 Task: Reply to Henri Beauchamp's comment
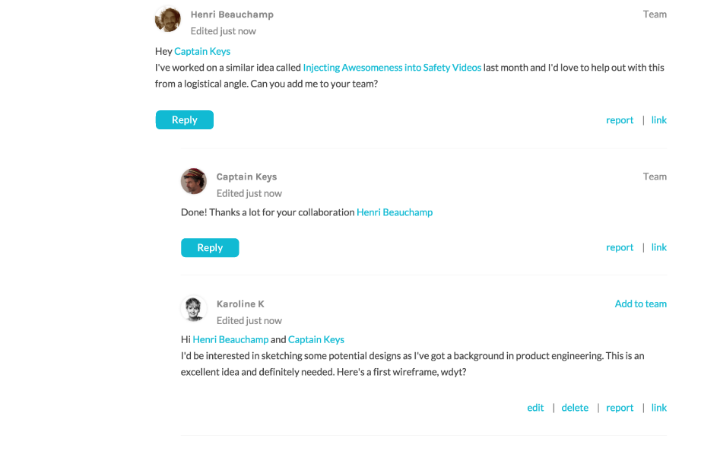(184, 120)
